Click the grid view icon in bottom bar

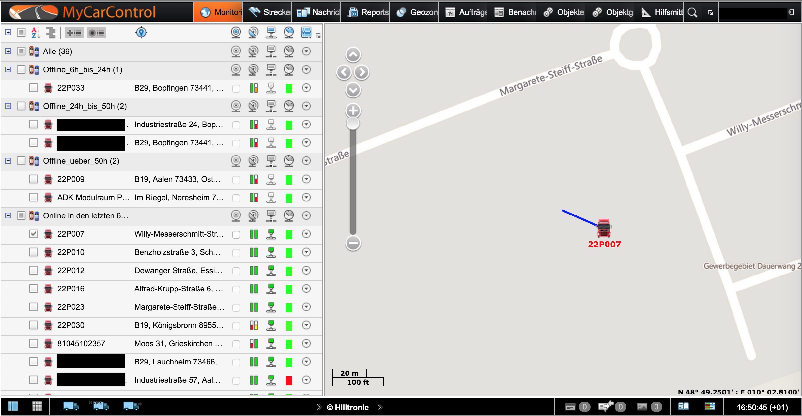(x=37, y=406)
